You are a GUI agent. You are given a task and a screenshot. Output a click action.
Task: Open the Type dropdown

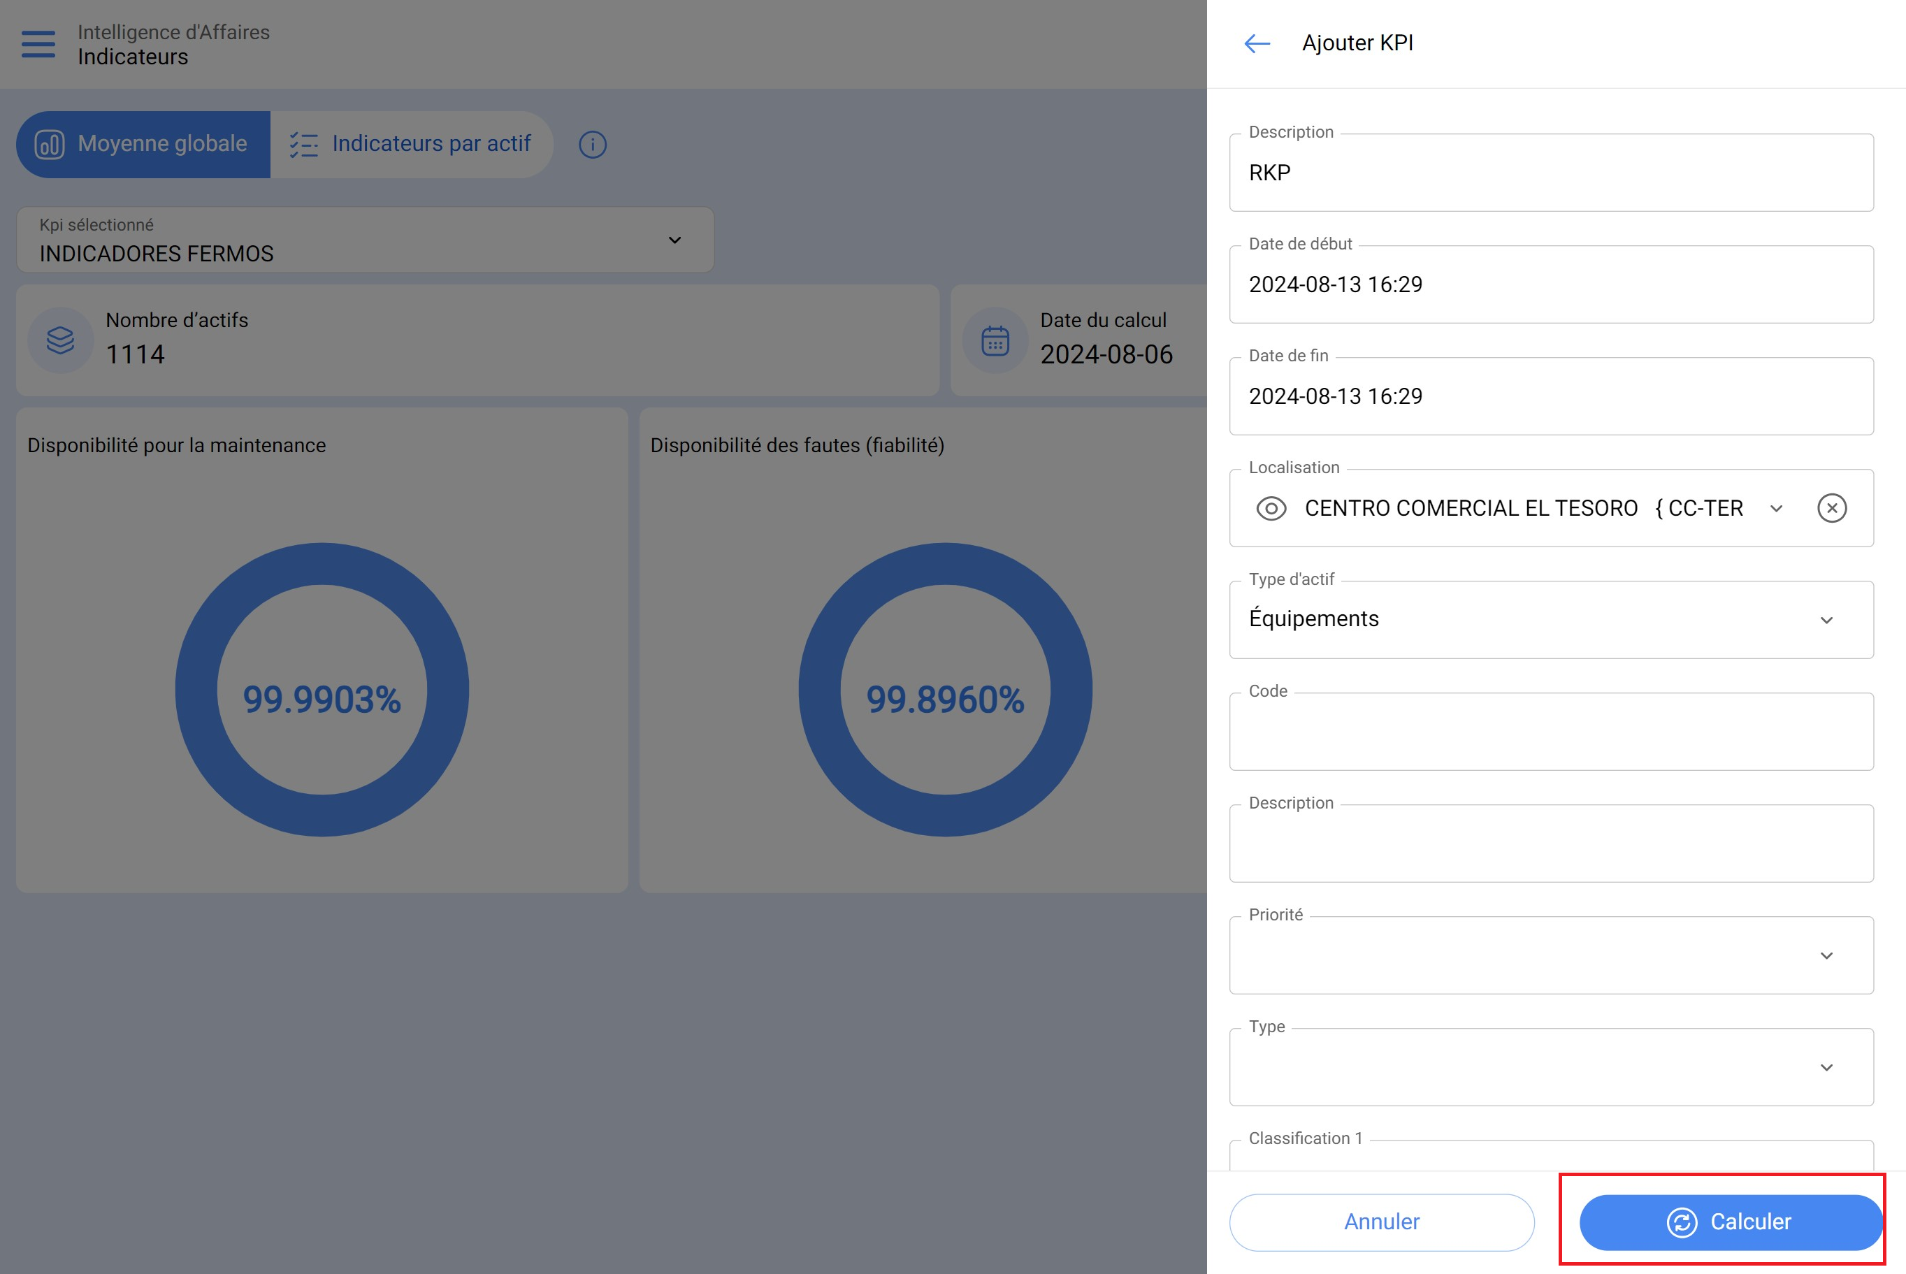[1551, 1067]
